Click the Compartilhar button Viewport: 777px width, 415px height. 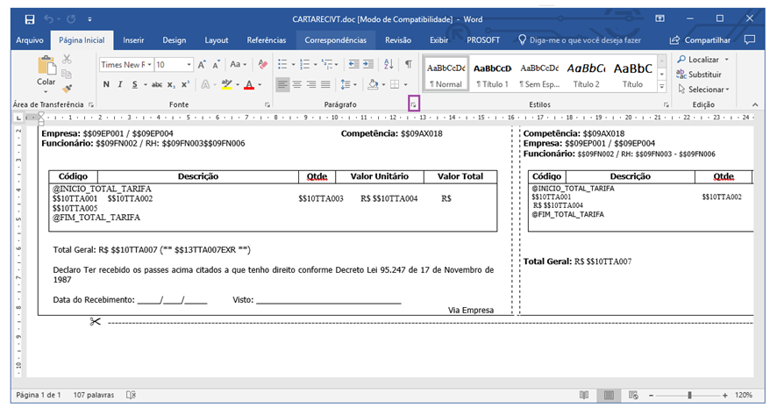(700, 40)
